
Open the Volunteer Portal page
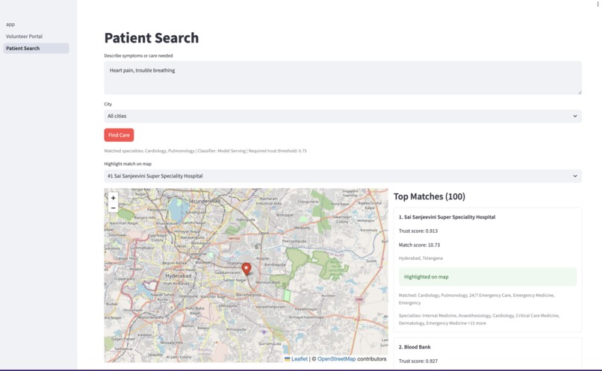coord(24,36)
